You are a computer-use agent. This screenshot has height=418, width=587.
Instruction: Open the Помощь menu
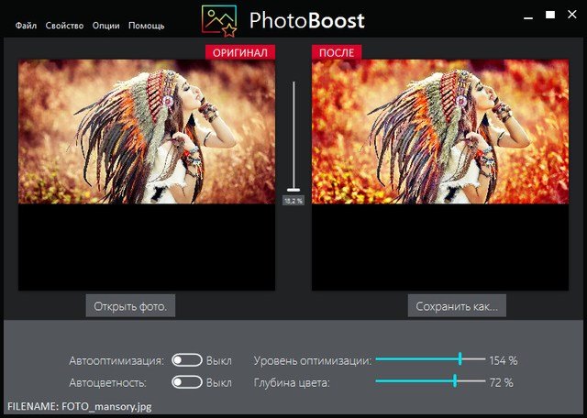pyautogui.click(x=147, y=26)
